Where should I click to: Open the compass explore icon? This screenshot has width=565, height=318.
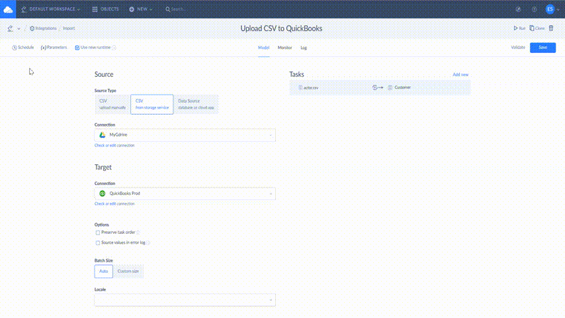click(x=518, y=9)
